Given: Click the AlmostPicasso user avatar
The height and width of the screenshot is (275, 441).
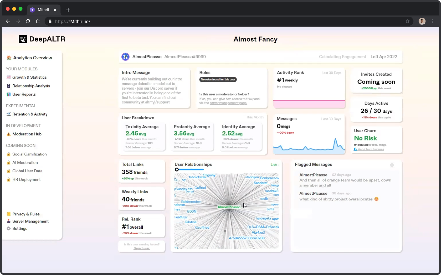Looking at the screenshot, I should 125,57.
